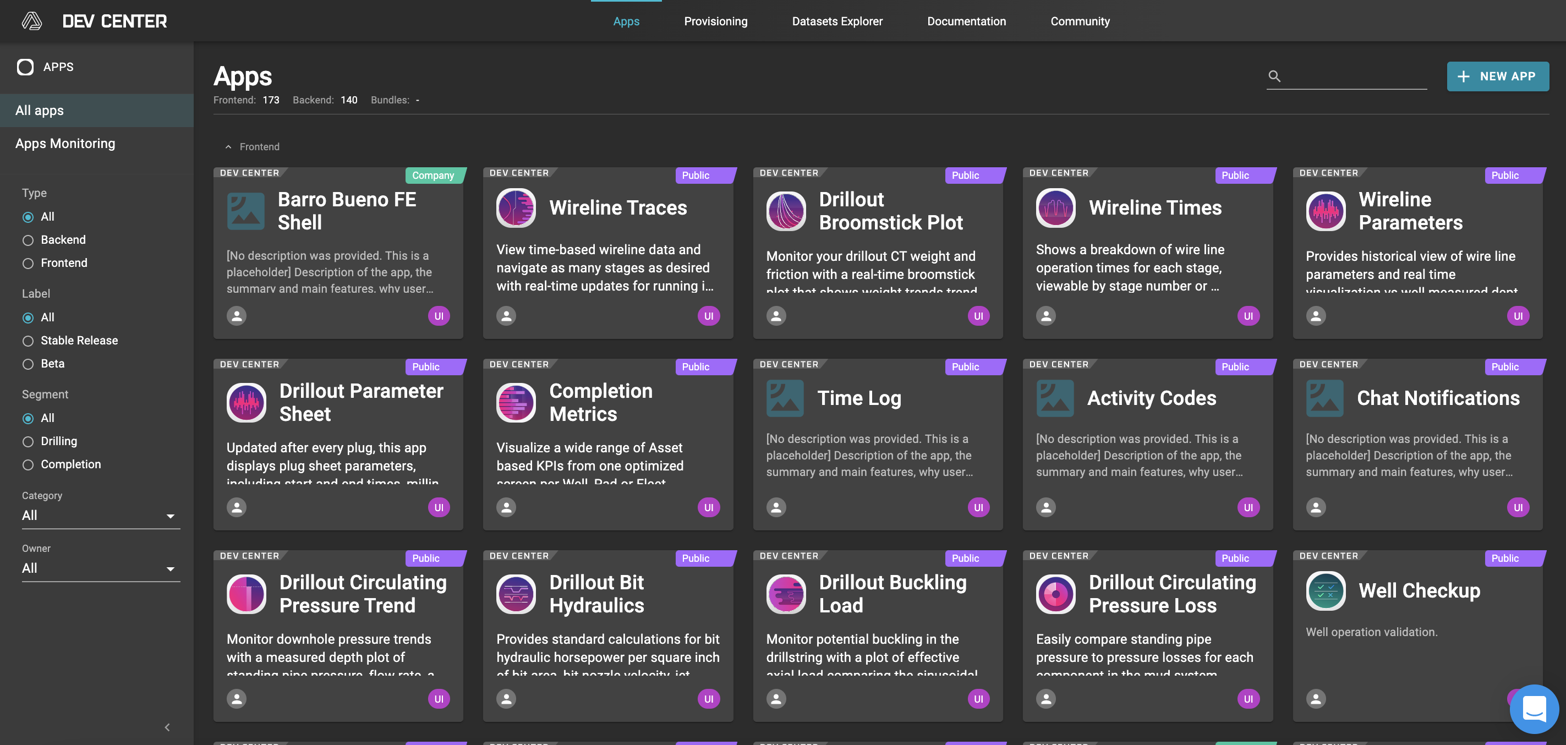Switch to the Apps tab

click(626, 21)
